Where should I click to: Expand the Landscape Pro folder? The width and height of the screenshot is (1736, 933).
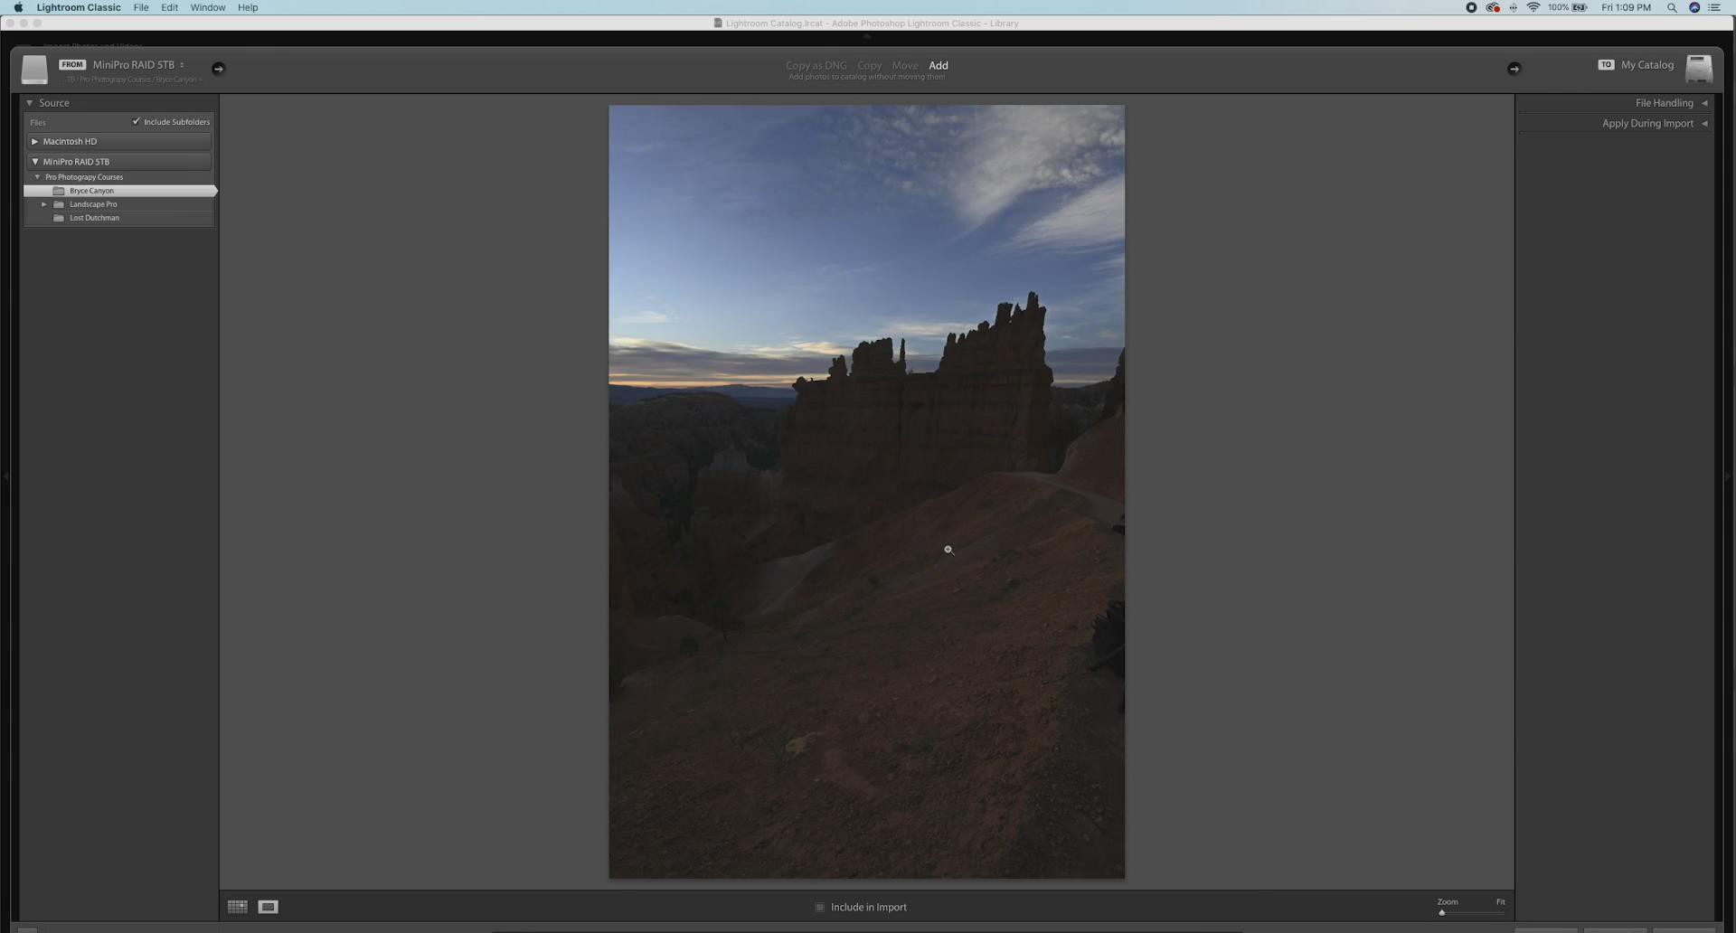[43, 204]
